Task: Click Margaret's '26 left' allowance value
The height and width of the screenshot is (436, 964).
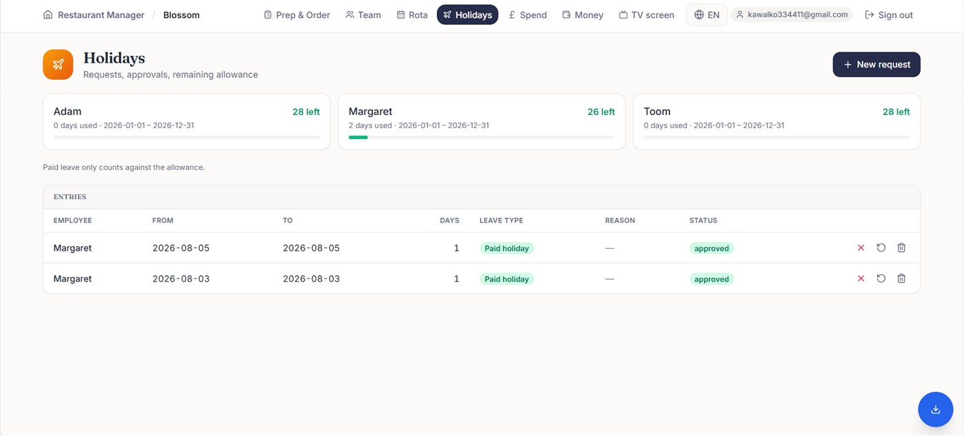Action: [601, 112]
